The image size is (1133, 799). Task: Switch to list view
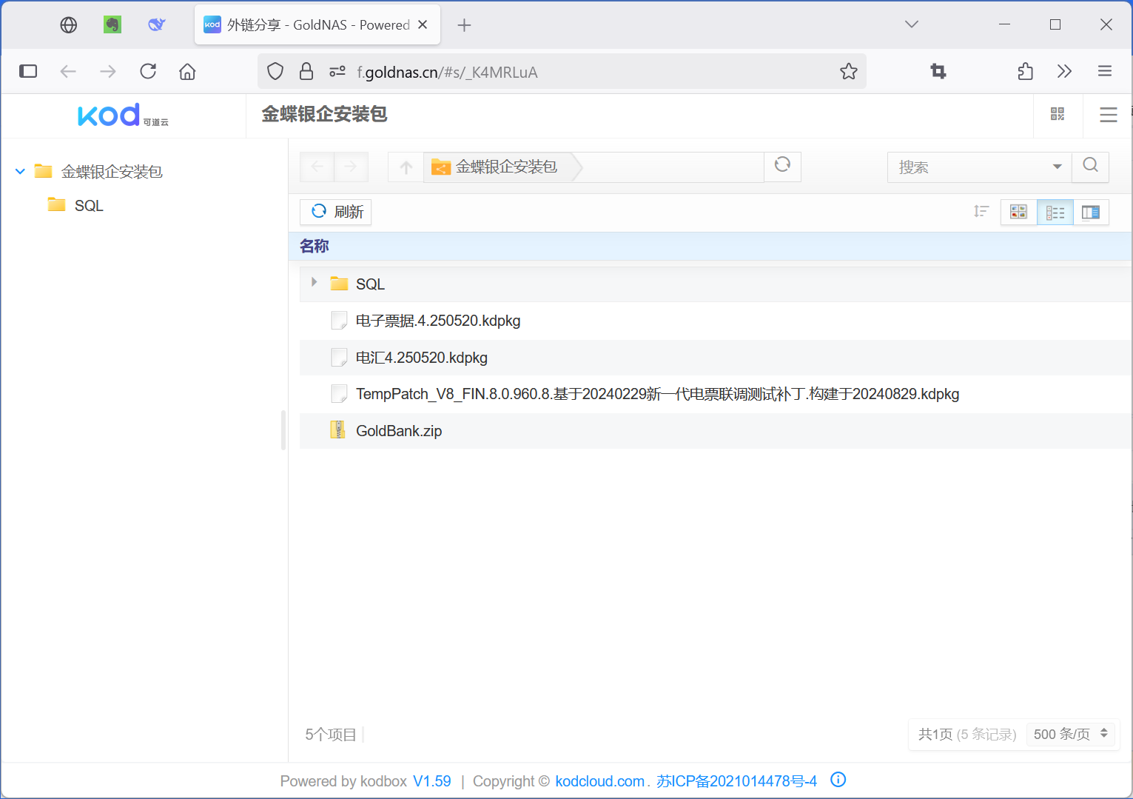pos(1055,213)
